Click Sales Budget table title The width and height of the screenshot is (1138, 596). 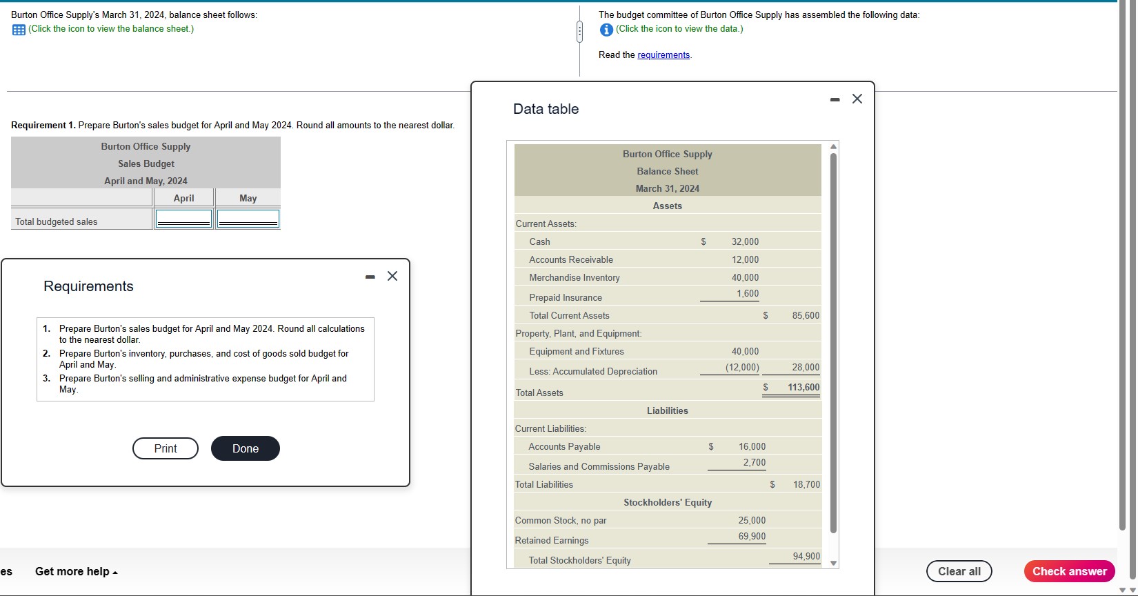tap(146, 163)
